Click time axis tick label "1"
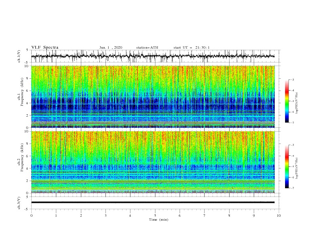This screenshot has height=242, width=314. [x=56, y=216]
